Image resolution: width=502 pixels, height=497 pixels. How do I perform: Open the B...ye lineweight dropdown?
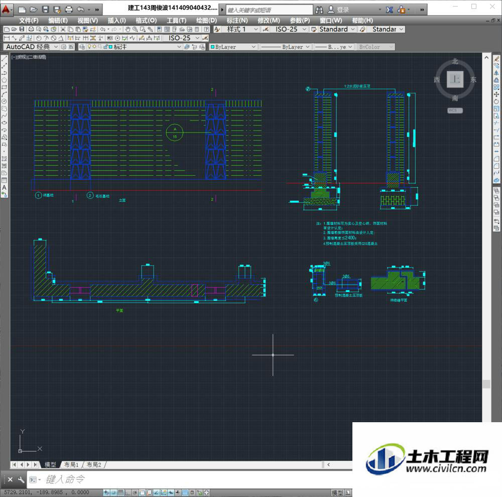(x=333, y=47)
